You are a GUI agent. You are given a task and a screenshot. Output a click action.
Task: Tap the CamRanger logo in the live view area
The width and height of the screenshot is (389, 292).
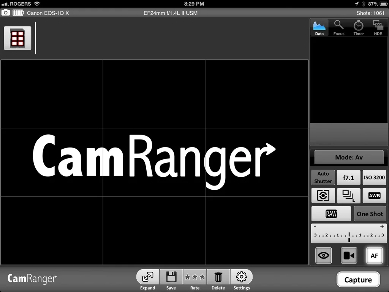point(154,162)
